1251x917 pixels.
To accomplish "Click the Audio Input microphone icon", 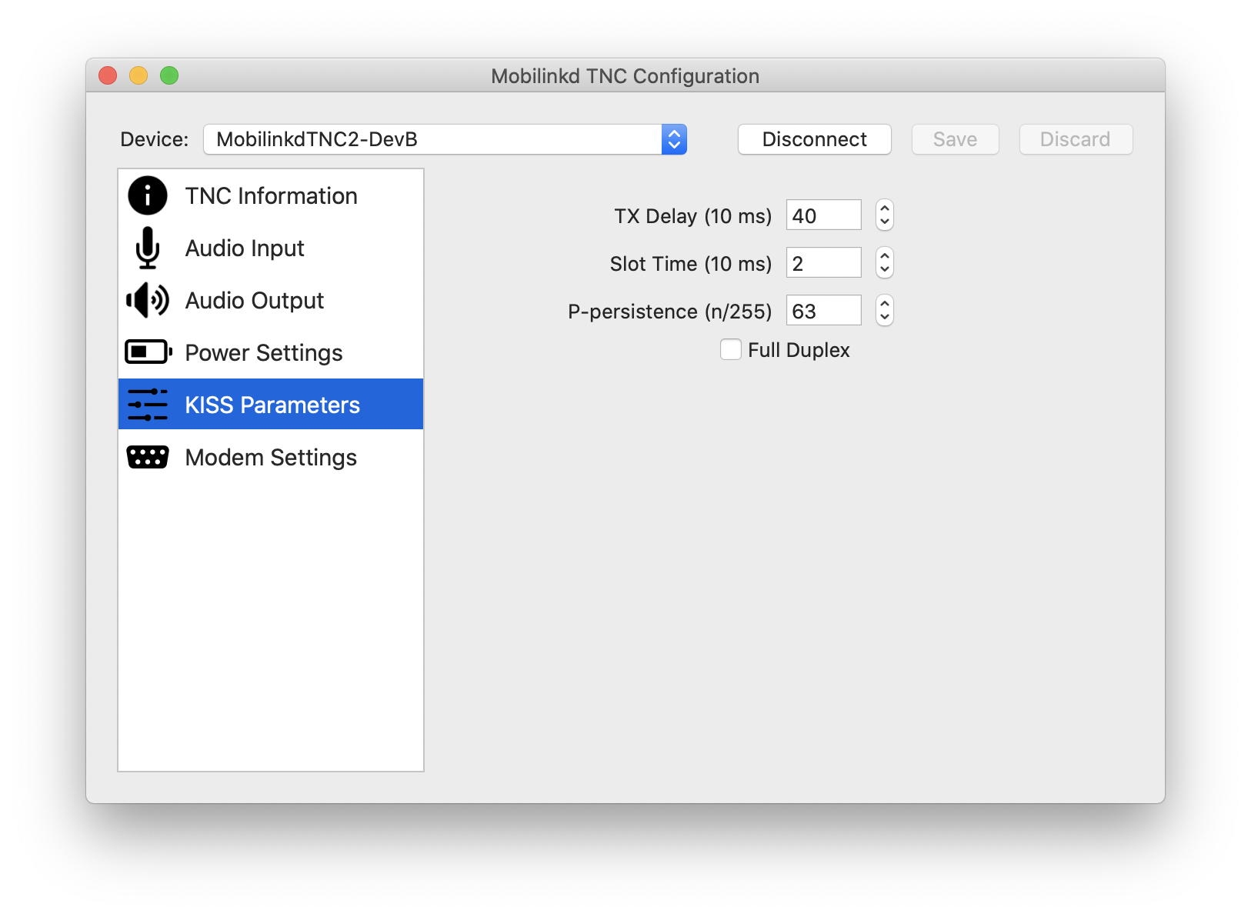I will [x=148, y=248].
